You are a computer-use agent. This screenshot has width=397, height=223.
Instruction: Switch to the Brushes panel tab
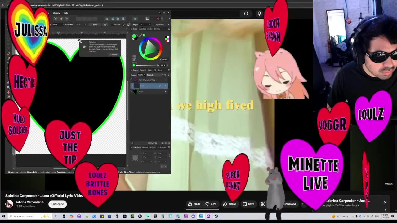click(x=157, y=29)
